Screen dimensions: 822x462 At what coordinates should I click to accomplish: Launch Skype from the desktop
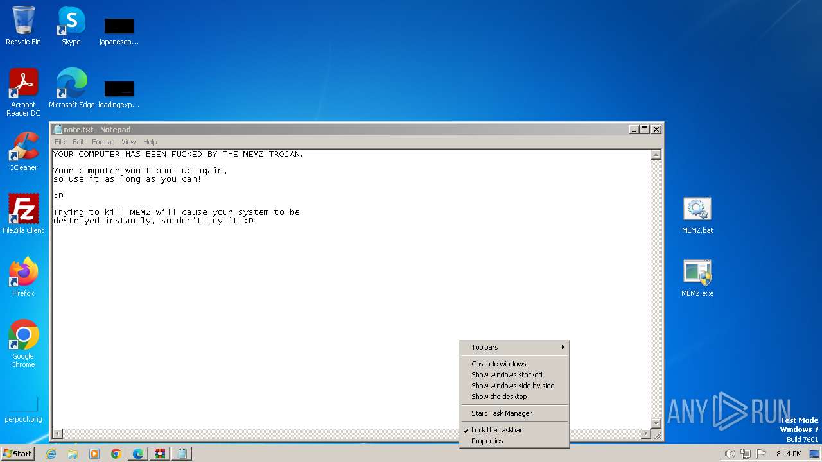(71, 26)
